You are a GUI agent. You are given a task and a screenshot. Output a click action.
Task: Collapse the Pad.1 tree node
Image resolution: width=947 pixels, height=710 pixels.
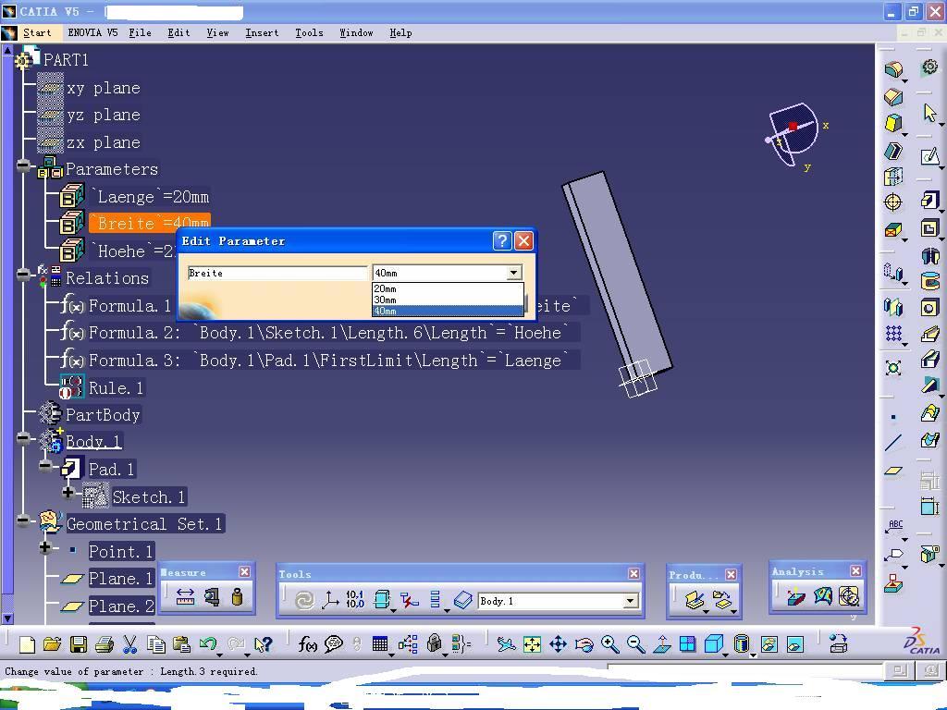click(45, 465)
